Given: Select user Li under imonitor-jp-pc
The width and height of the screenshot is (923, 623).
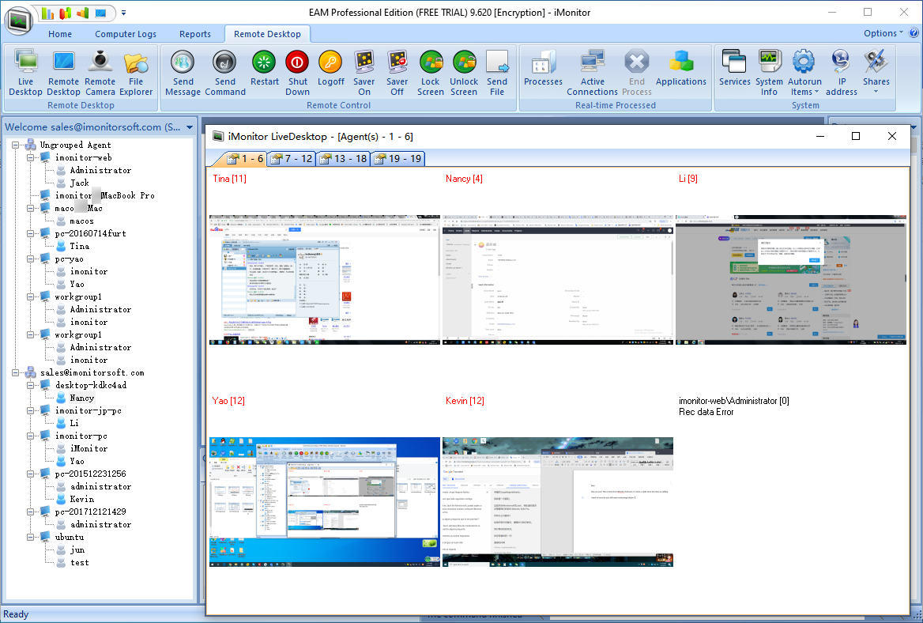Looking at the screenshot, I should [73, 423].
